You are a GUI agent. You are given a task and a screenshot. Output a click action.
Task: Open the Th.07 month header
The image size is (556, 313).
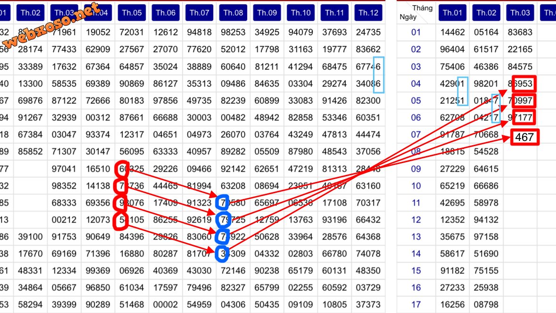pos(199,13)
